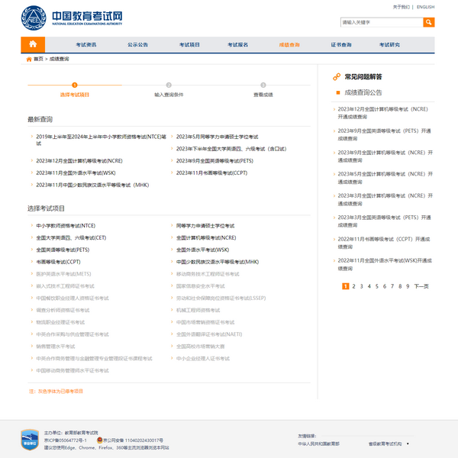Click the orange search magnifier button
This screenshot has width=458, height=458.
click(428, 22)
